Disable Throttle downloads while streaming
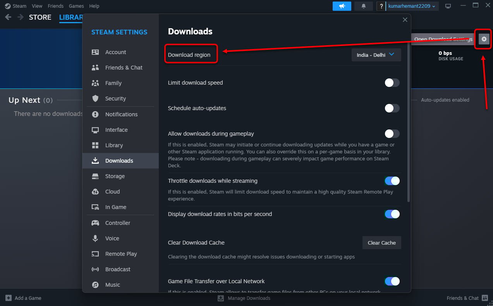Screen dimensions: 493x306 392,180
